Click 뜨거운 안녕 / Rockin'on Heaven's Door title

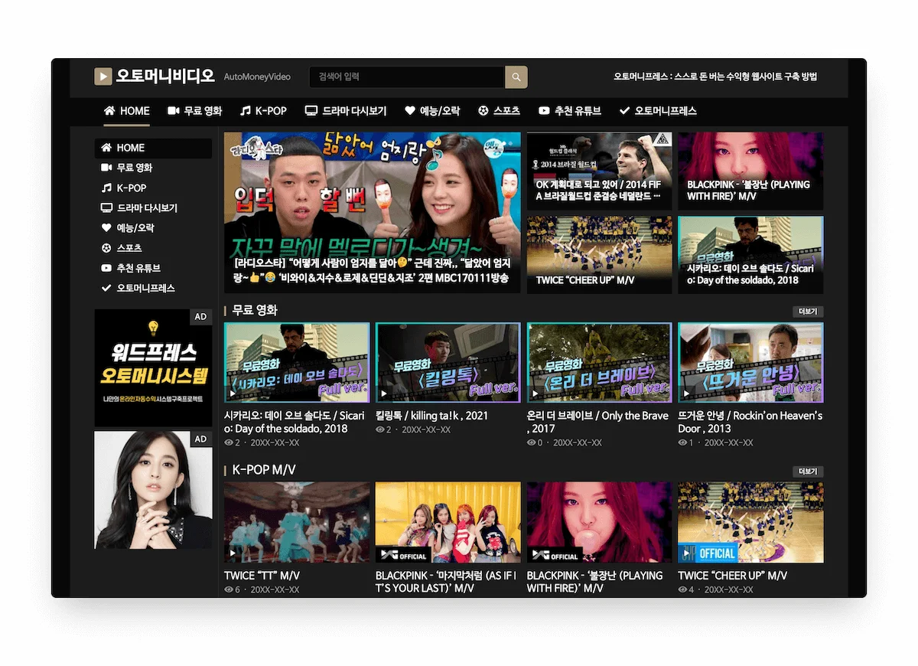[x=750, y=422]
